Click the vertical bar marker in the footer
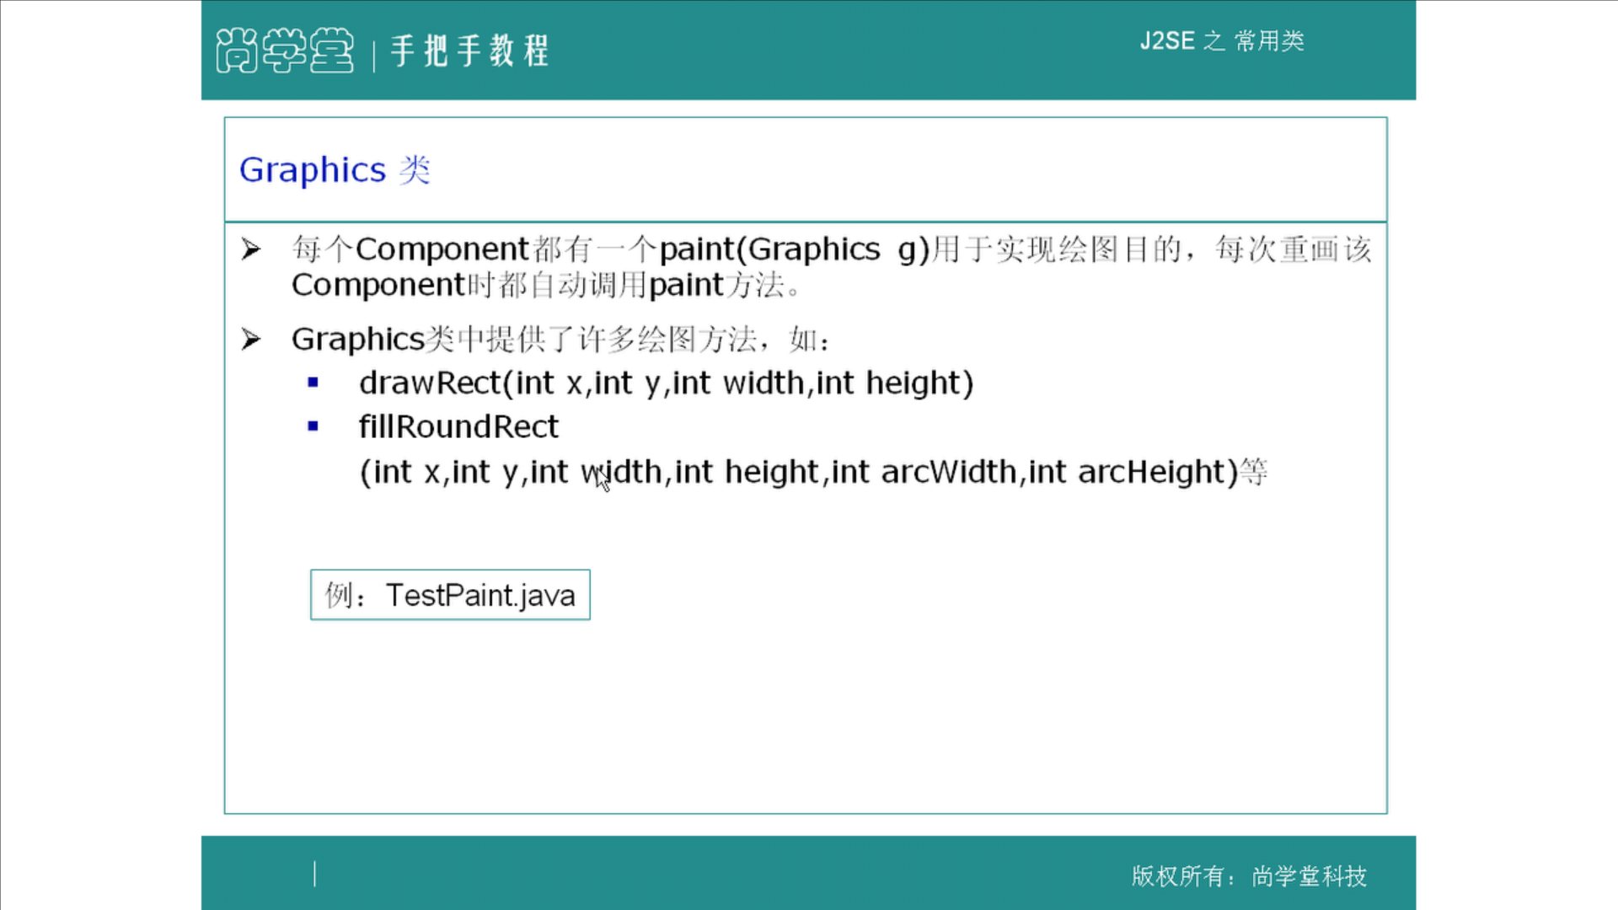 tap(315, 874)
